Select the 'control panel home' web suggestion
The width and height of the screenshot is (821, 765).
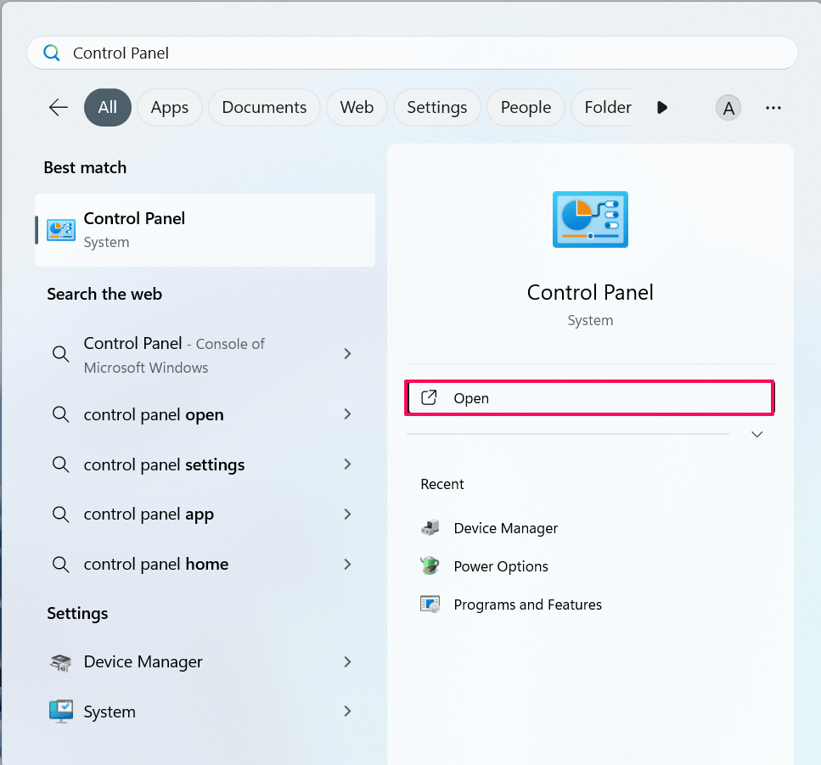pyautogui.click(x=205, y=564)
